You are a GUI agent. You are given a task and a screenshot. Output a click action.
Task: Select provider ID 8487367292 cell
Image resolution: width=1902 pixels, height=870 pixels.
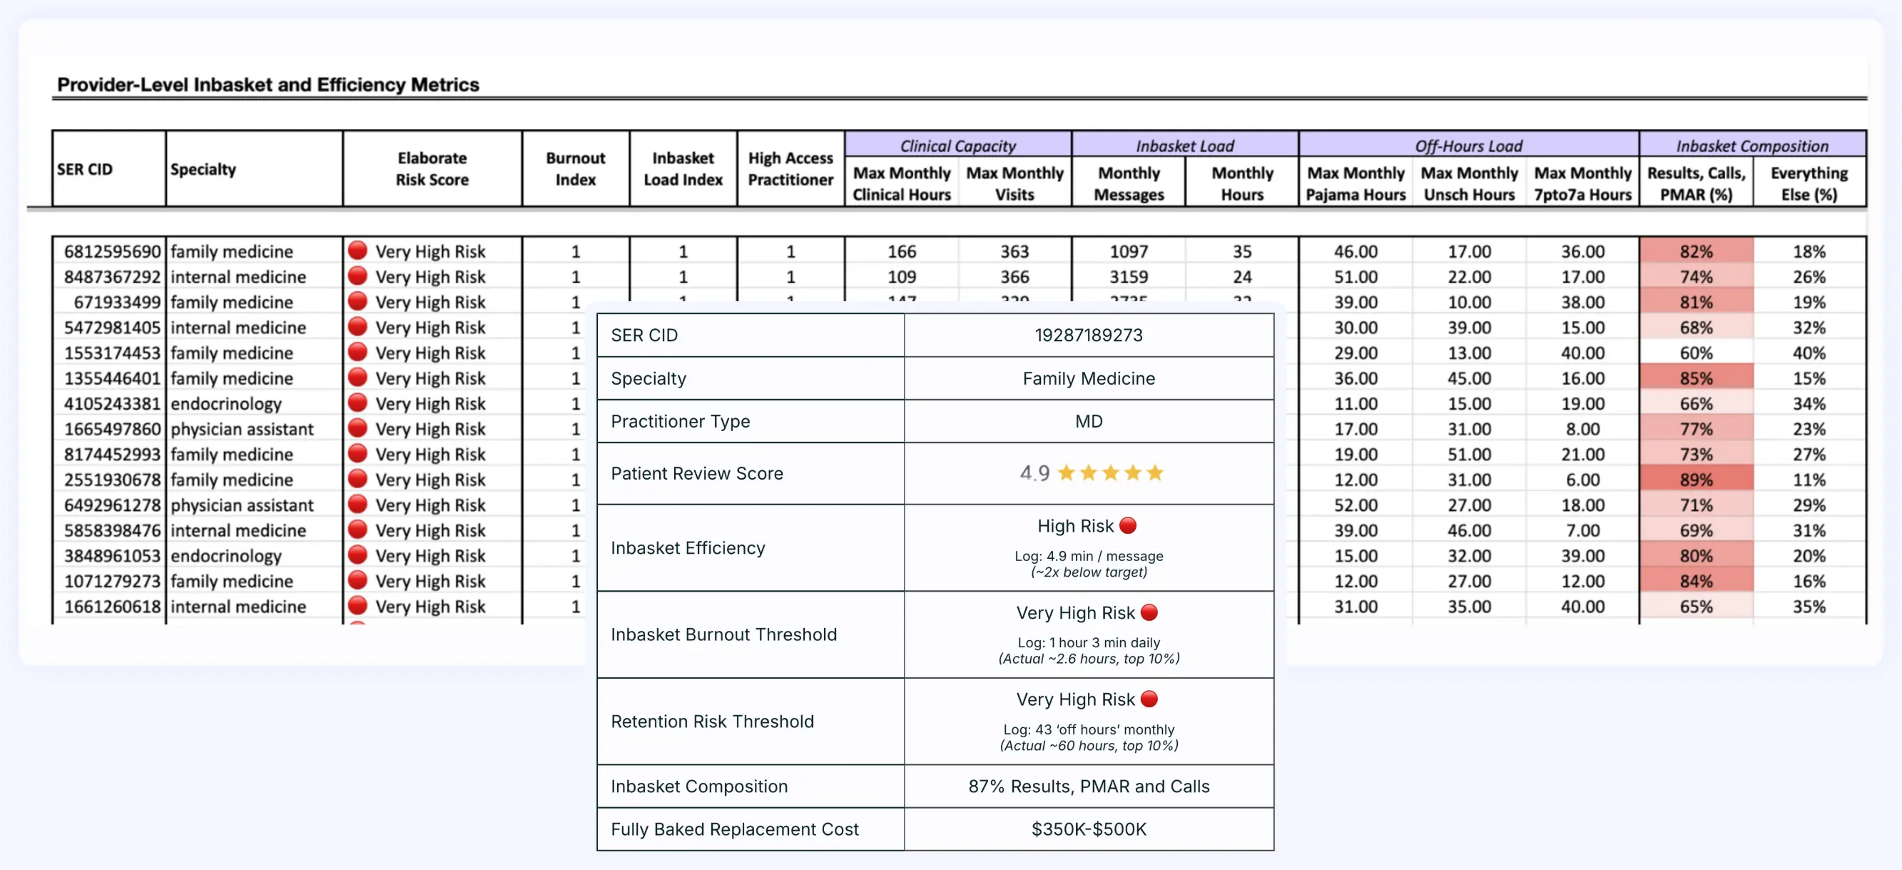111,277
